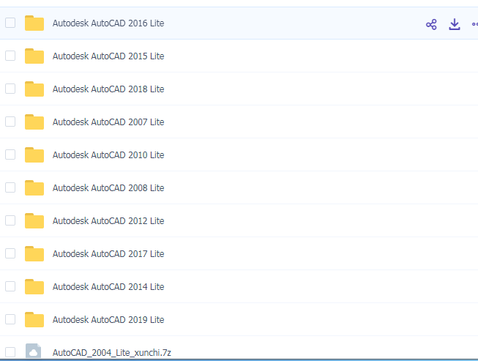The width and height of the screenshot is (478, 361).
Task: Check the AutoCAD 2010 Lite row box
Action: [10, 155]
